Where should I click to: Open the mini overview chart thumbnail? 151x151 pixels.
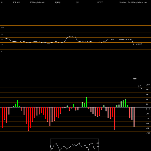point(75,145)
